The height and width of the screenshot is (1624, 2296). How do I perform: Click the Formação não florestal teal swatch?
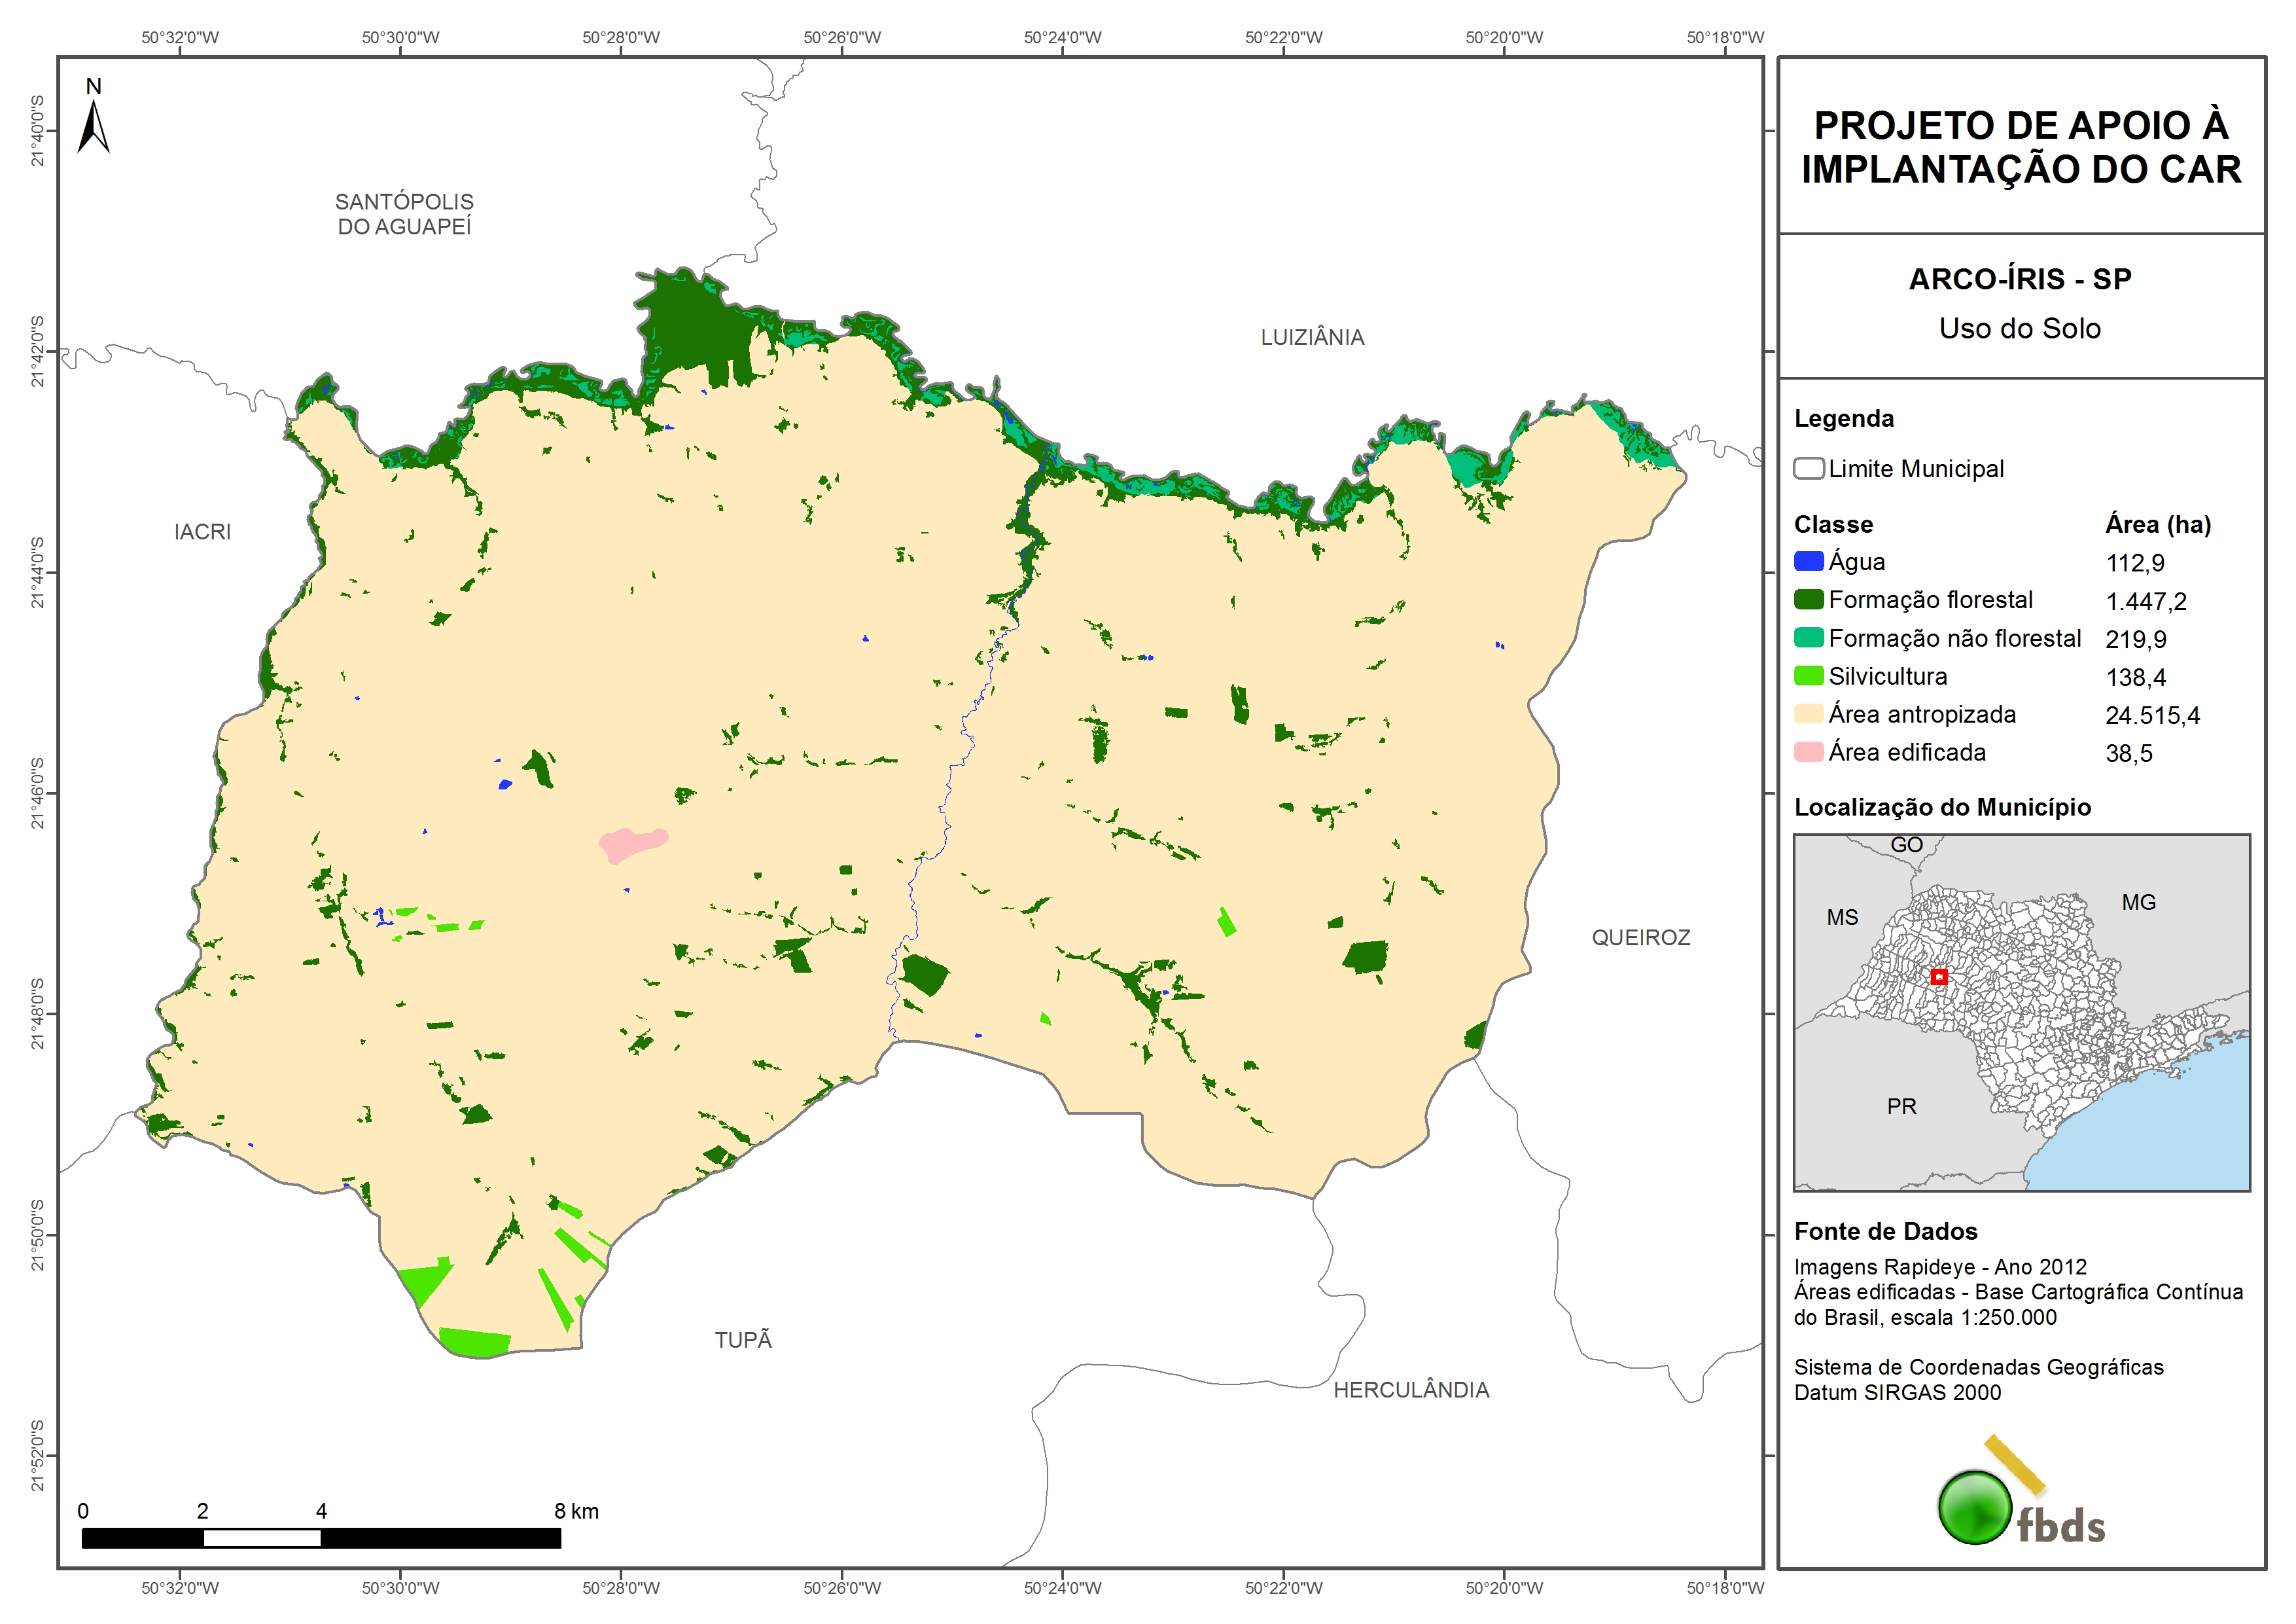tap(1808, 638)
